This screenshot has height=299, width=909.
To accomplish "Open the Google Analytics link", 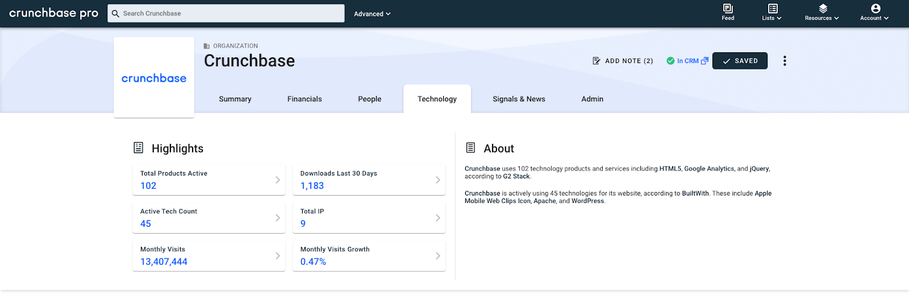I will (709, 169).
